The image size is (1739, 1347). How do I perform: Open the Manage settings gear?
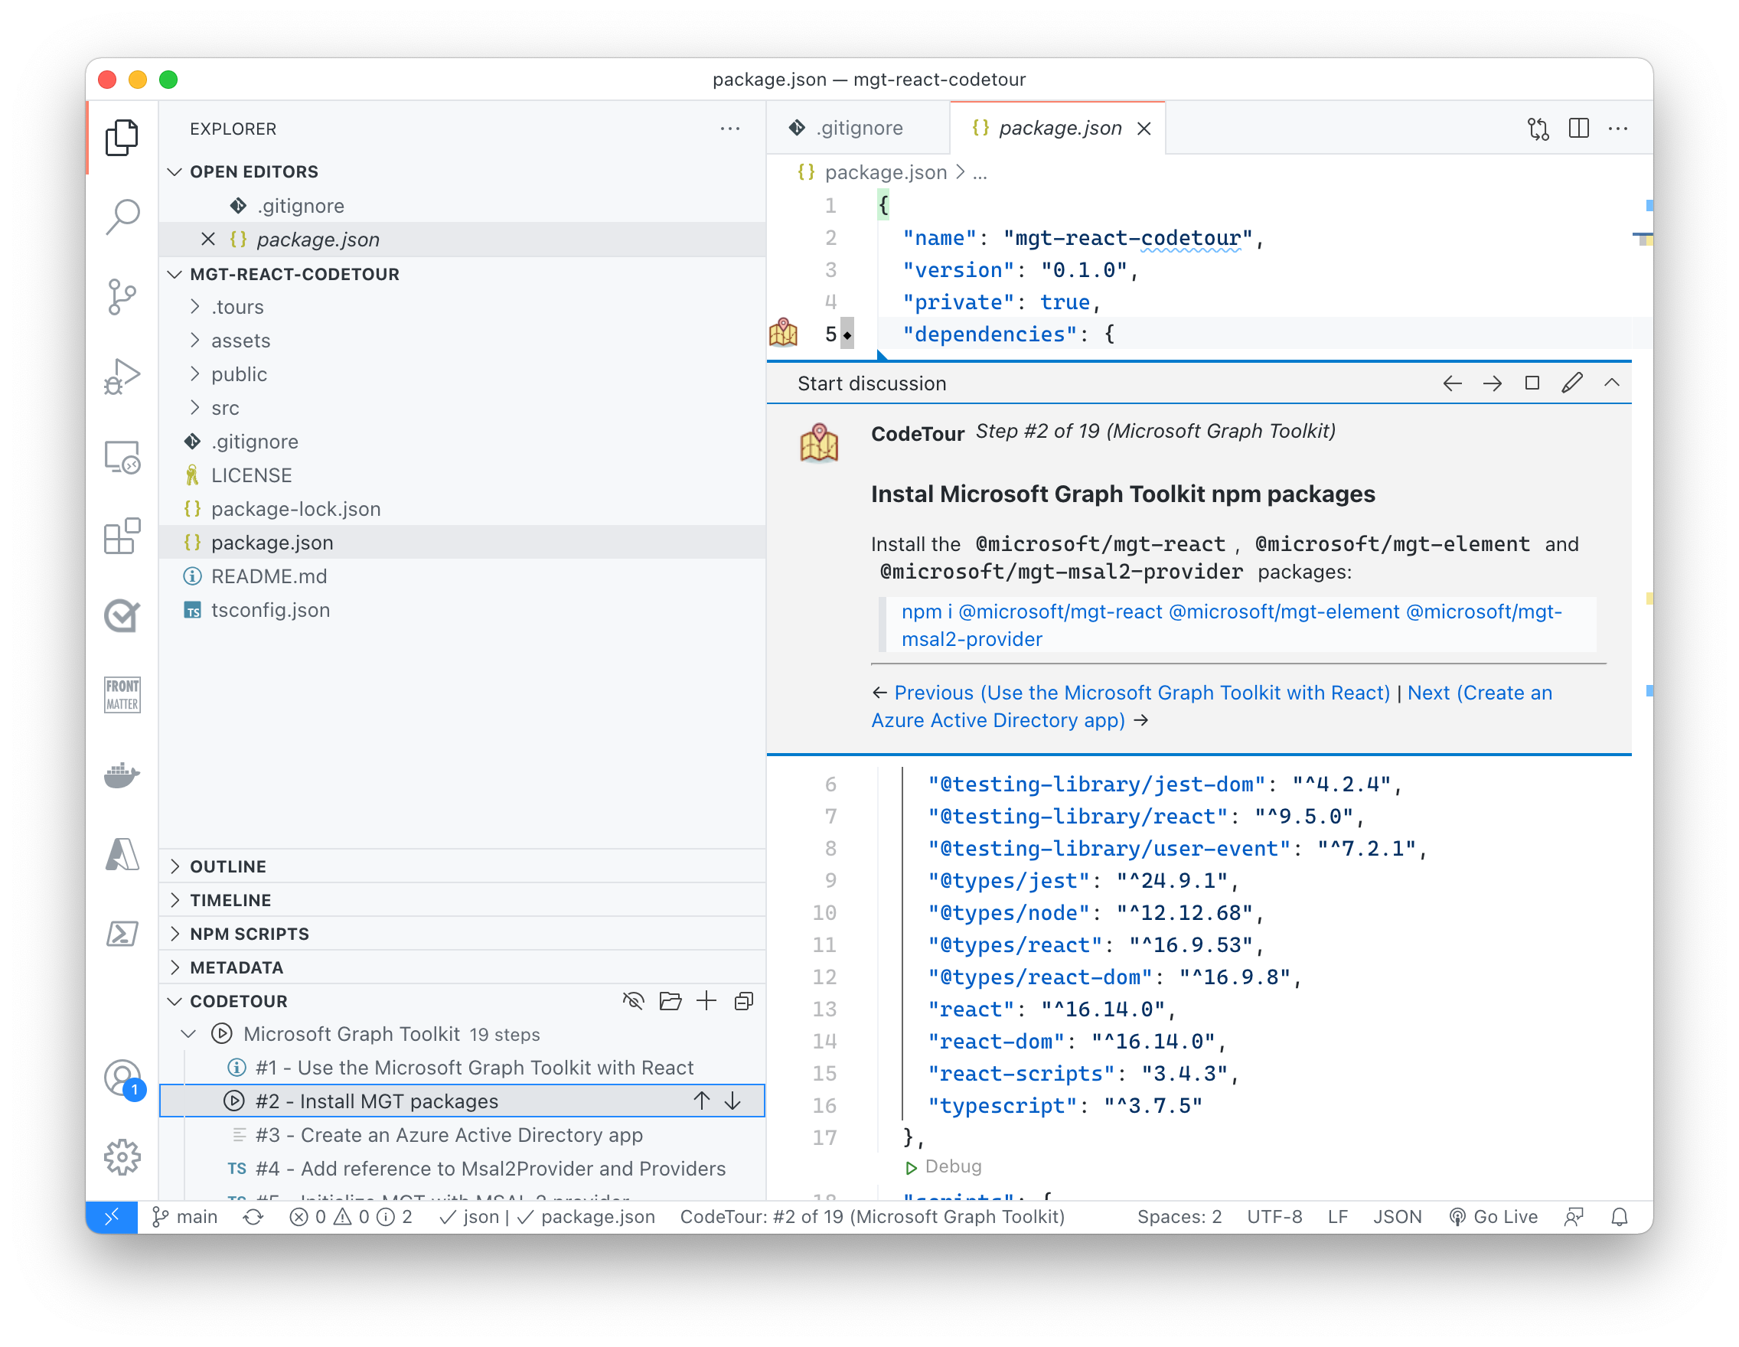(x=122, y=1157)
